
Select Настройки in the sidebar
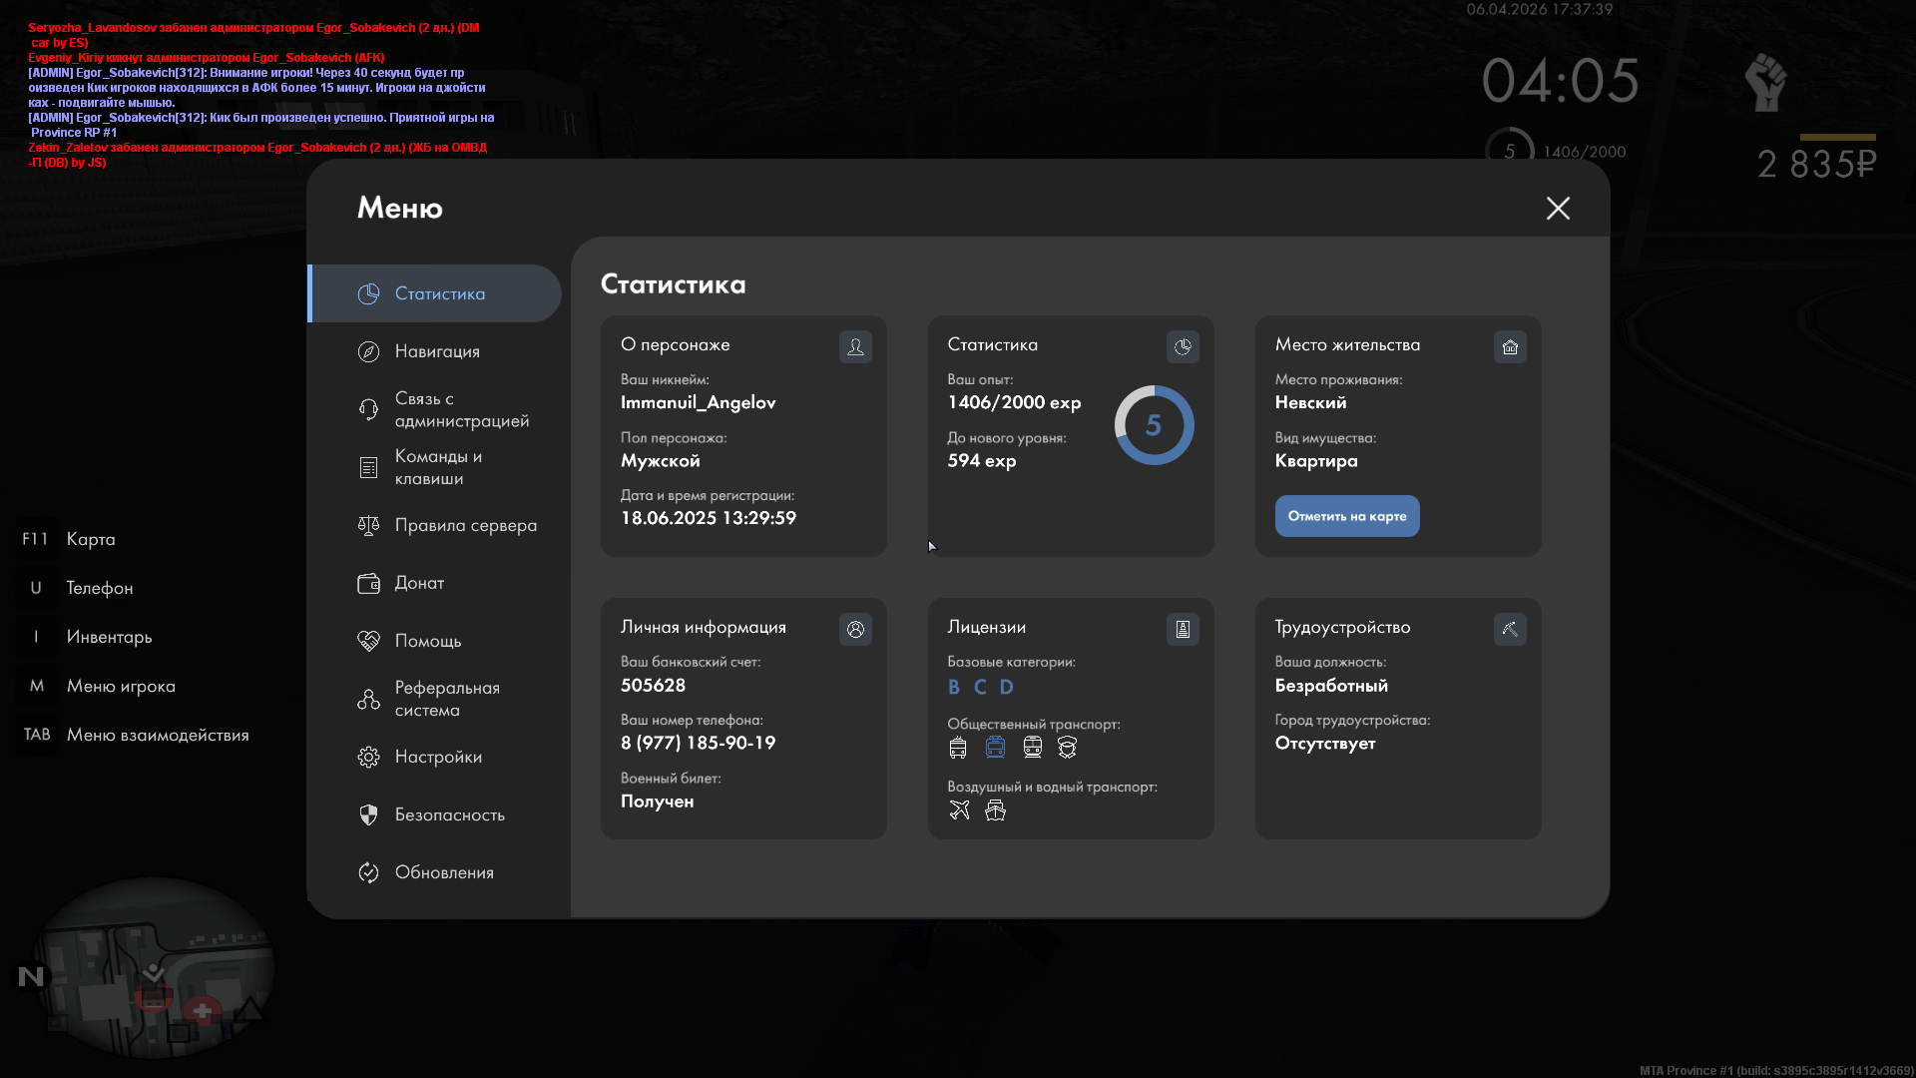tap(437, 757)
